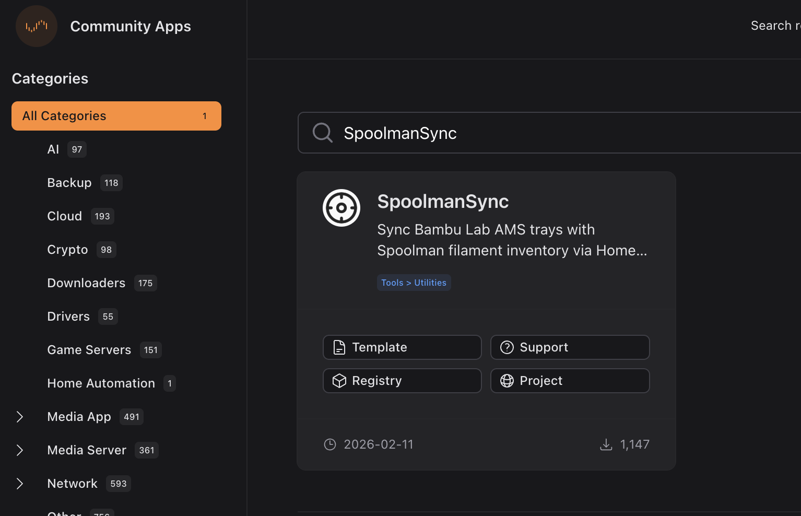Click the clock icon beside the date
Viewport: 801px width, 516px height.
click(x=330, y=444)
